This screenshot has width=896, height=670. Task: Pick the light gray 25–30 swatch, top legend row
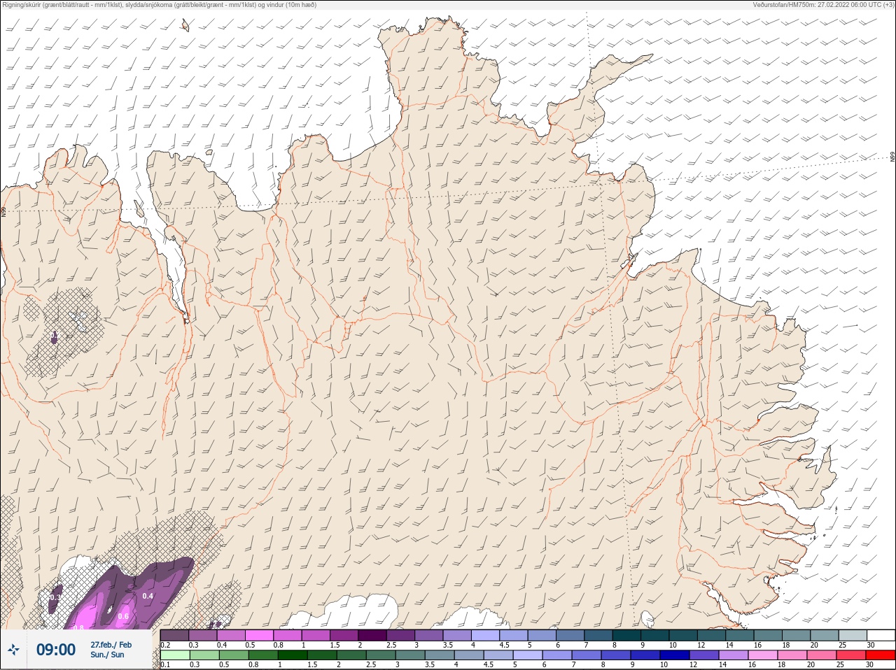852,635
